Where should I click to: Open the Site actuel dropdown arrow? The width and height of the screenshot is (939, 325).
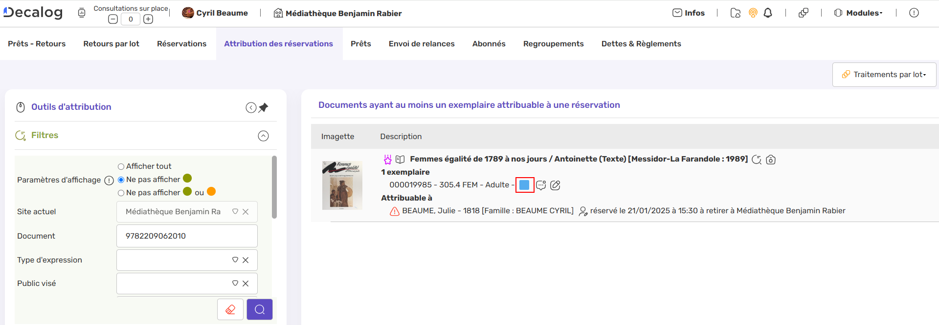click(x=235, y=211)
